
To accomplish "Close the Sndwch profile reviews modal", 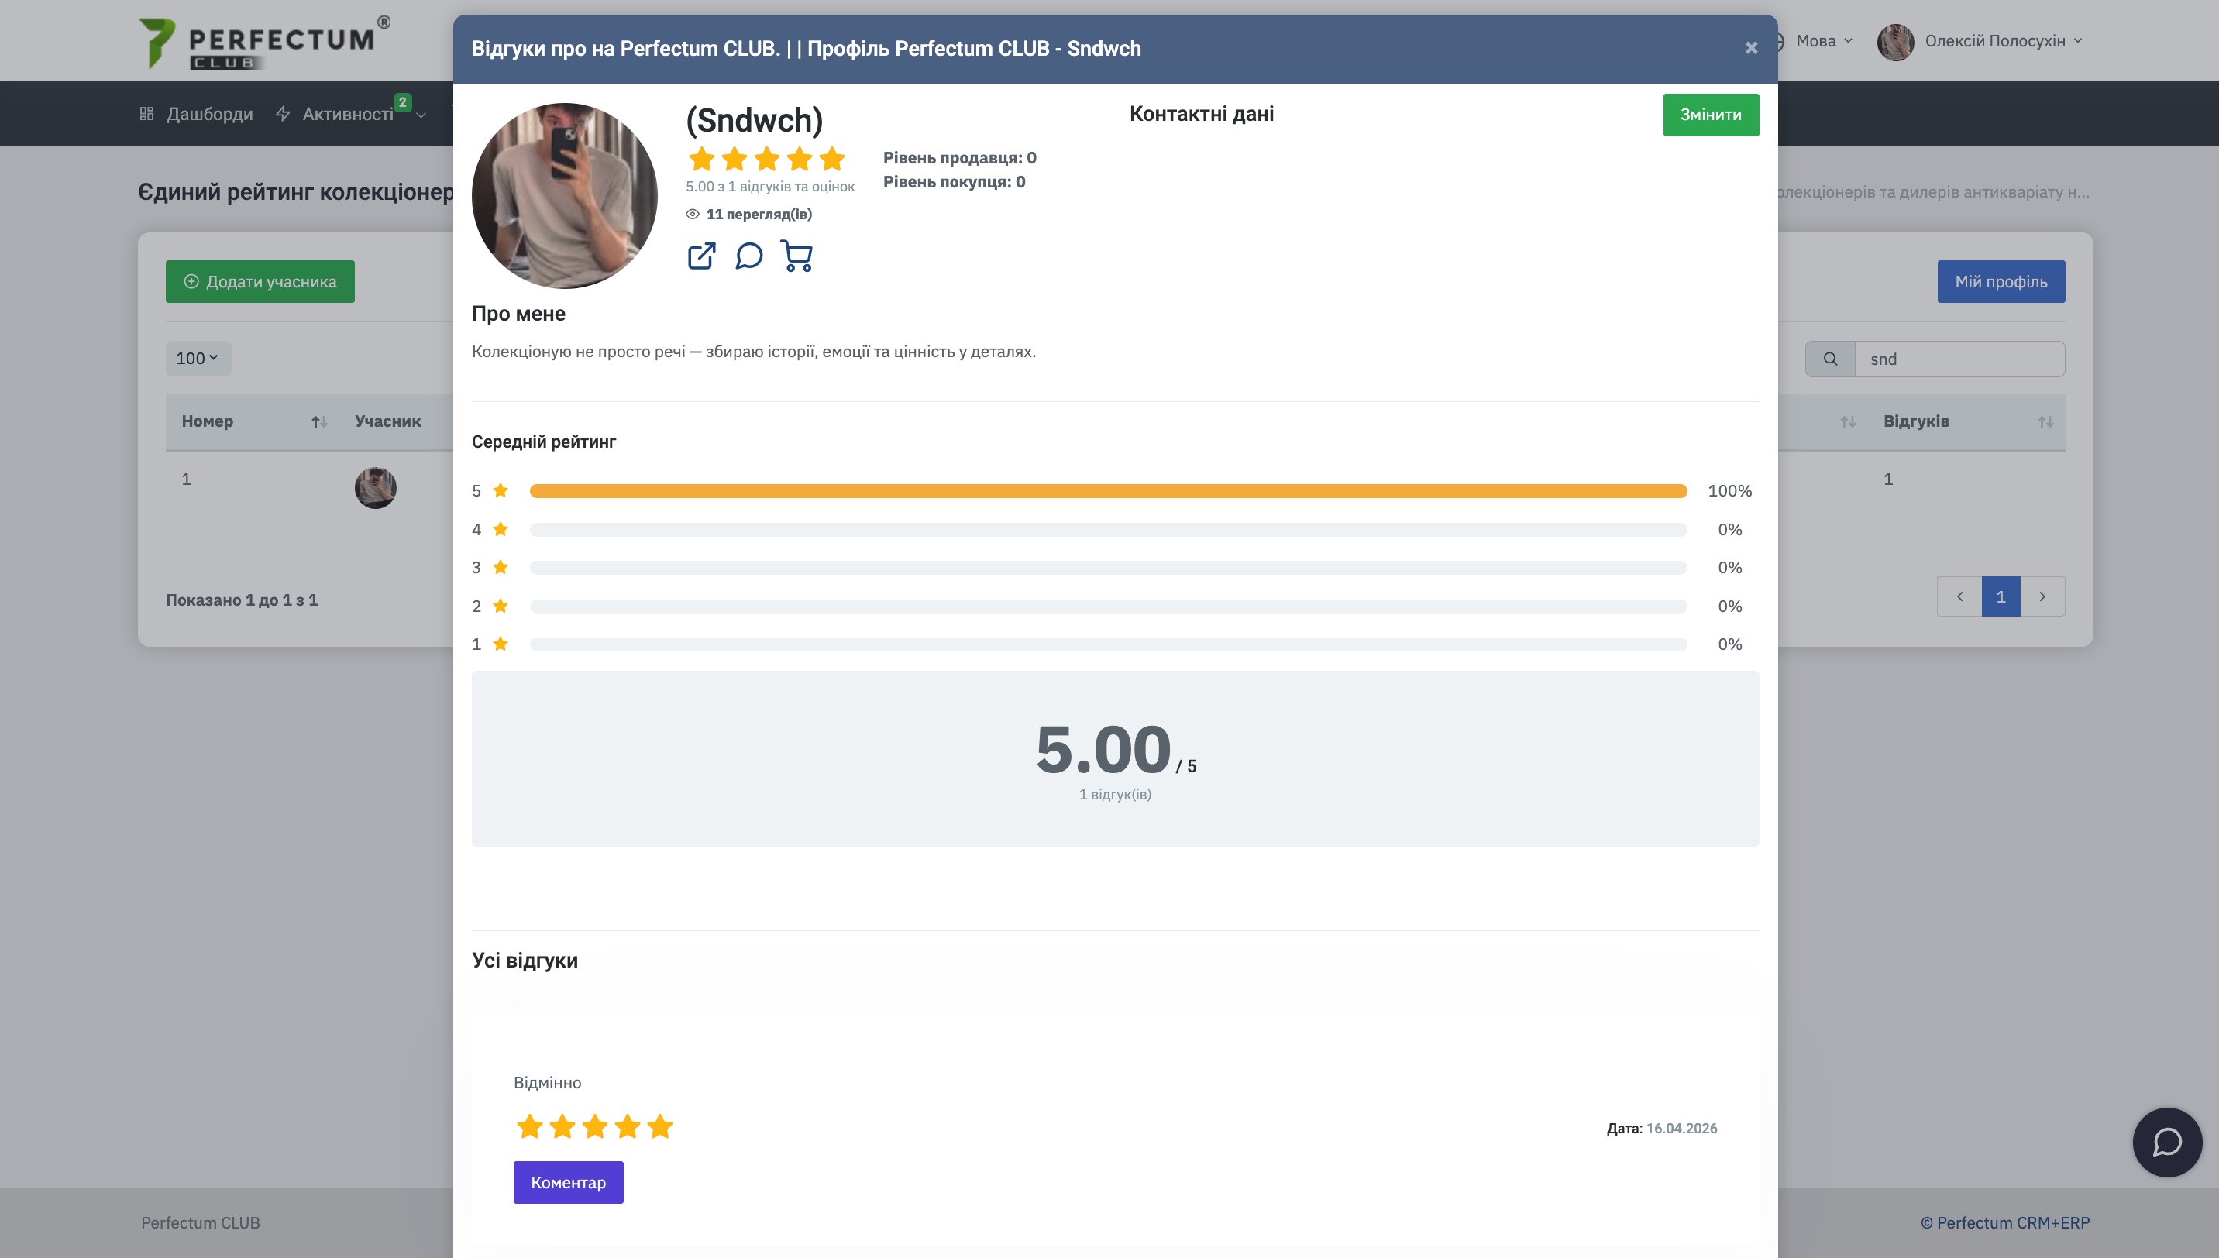I will click(x=1751, y=48).
